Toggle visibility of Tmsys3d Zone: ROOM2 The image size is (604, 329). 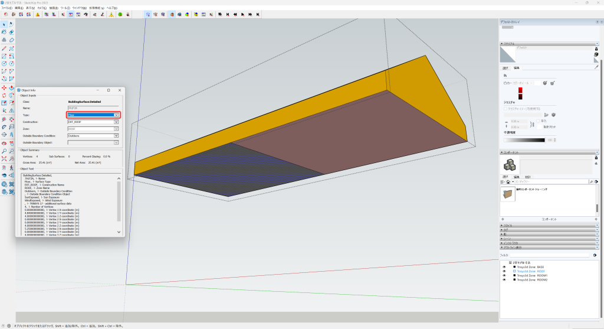pyautogui.click(x=504, y=279)
